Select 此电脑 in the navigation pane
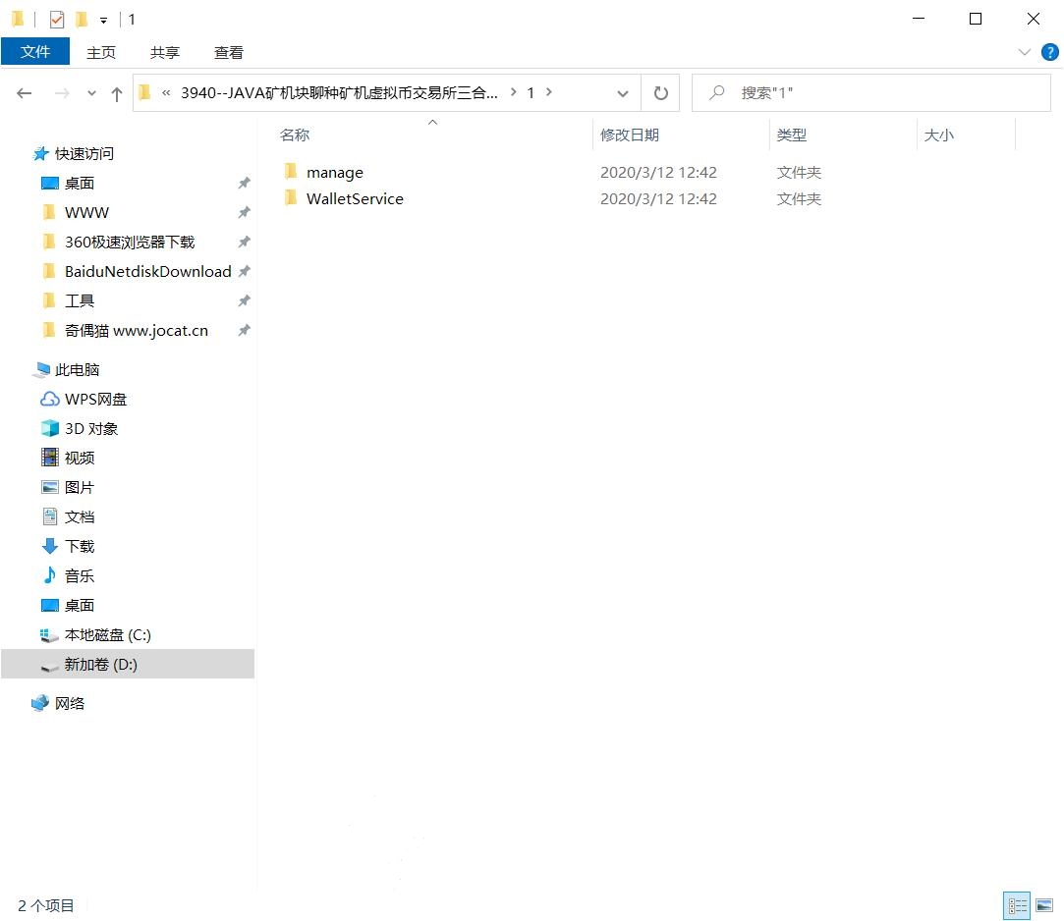This screenshot has height=921, width=1064. click(x=77, y=369)
